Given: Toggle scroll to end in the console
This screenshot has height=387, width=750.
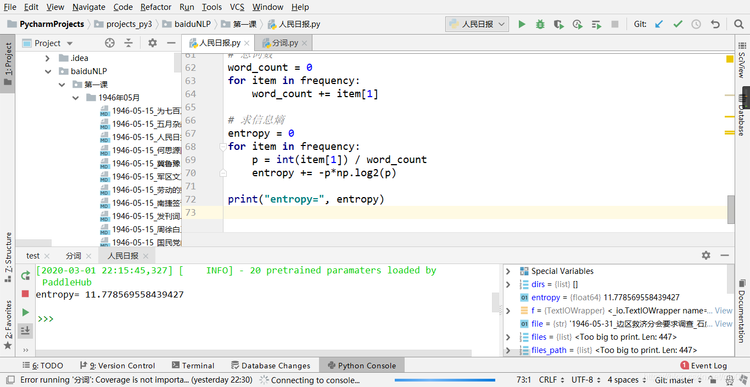Looking at the screenshot, I should coord(25,330).
